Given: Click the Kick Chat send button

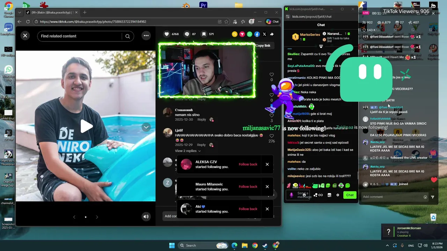Looking at the screenshot, I should tap(350, 195).
